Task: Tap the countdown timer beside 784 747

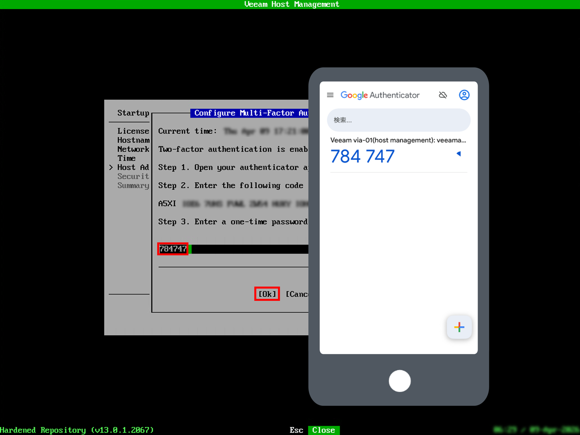Action: pos(458,154)
